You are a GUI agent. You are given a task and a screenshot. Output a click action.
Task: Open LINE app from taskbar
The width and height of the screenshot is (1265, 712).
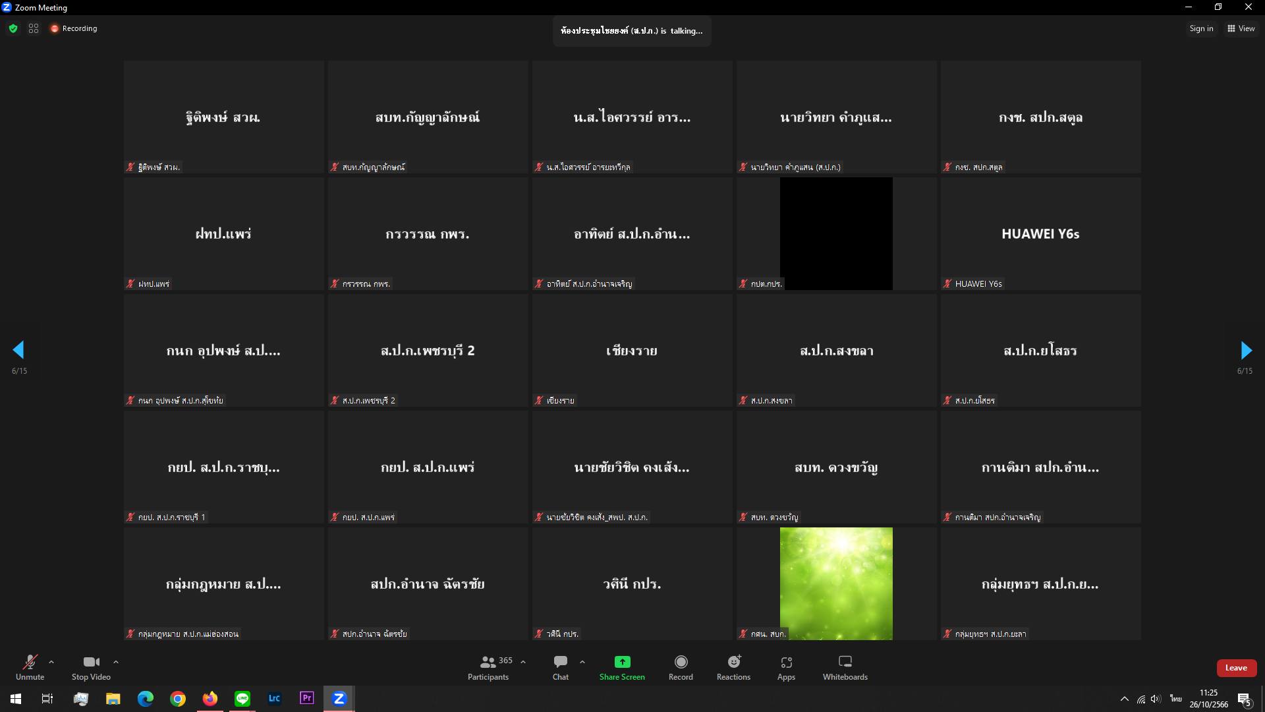242,699
